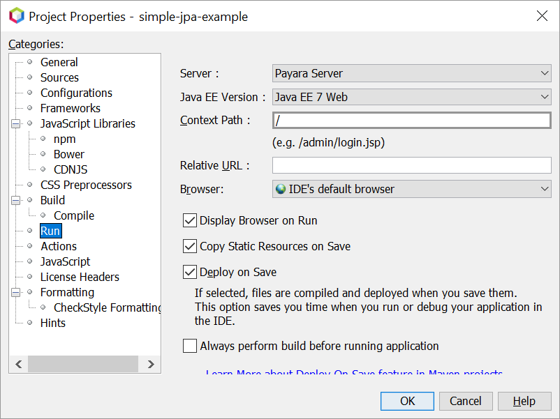Disable Copy Static Resources on Save

click(x=189, y=246)
